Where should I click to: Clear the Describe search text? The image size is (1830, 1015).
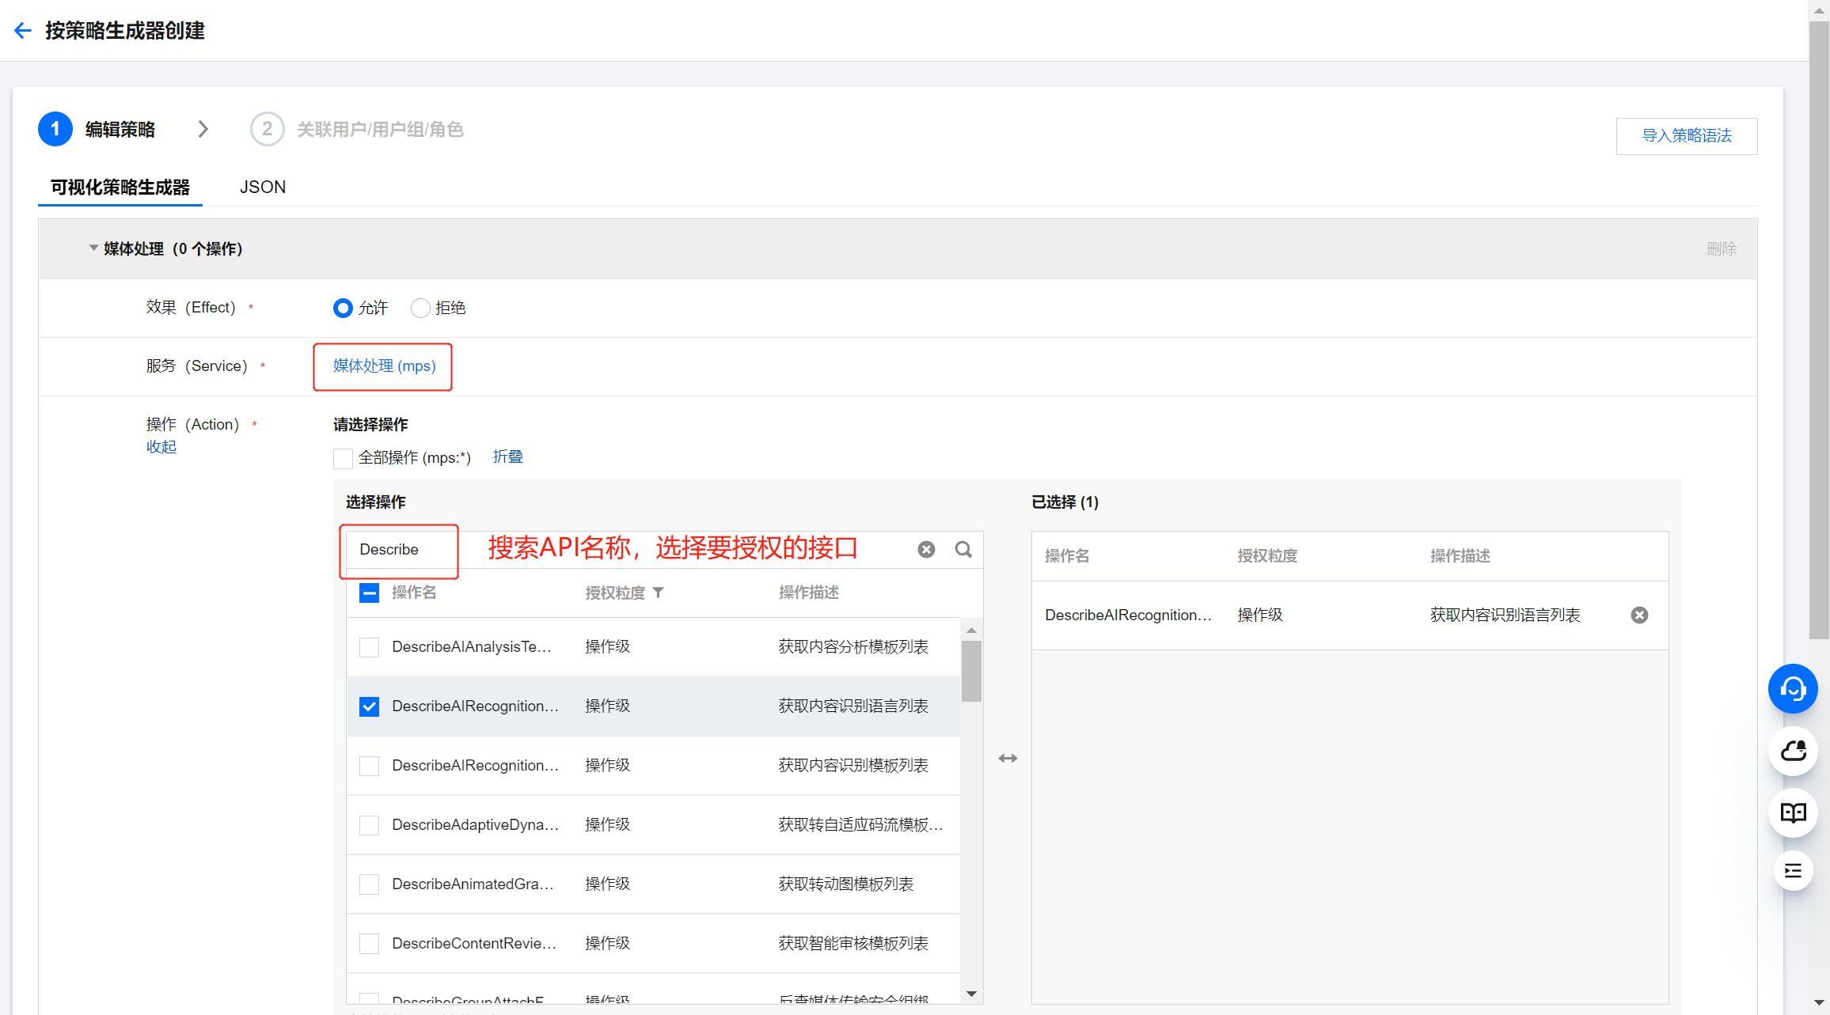click(x=926, y=549)
